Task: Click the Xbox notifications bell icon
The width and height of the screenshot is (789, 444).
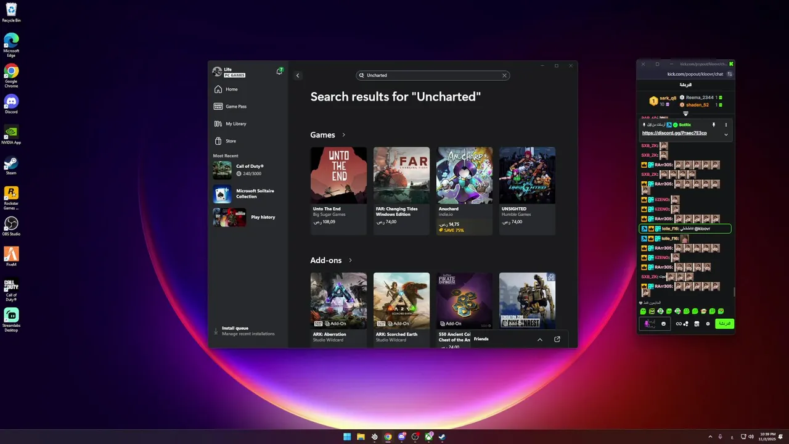Action: (x=280, y=72)
